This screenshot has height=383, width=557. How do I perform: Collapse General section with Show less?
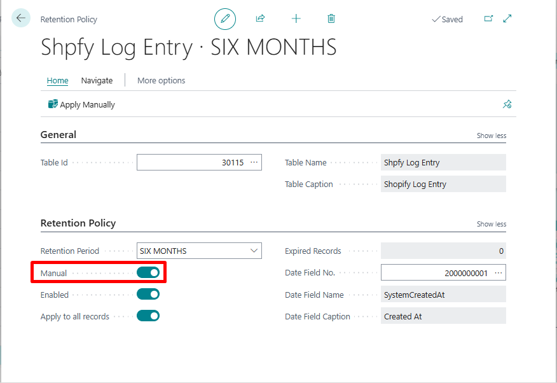(x=492, y=136)
